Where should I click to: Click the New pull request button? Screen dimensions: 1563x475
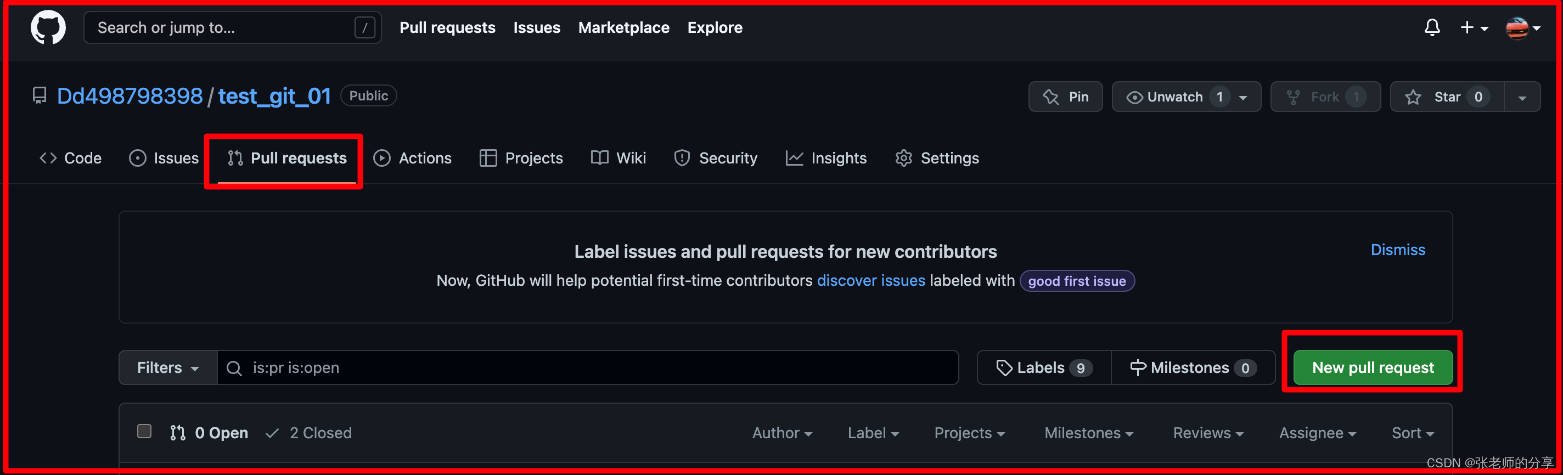[1373, 367]
